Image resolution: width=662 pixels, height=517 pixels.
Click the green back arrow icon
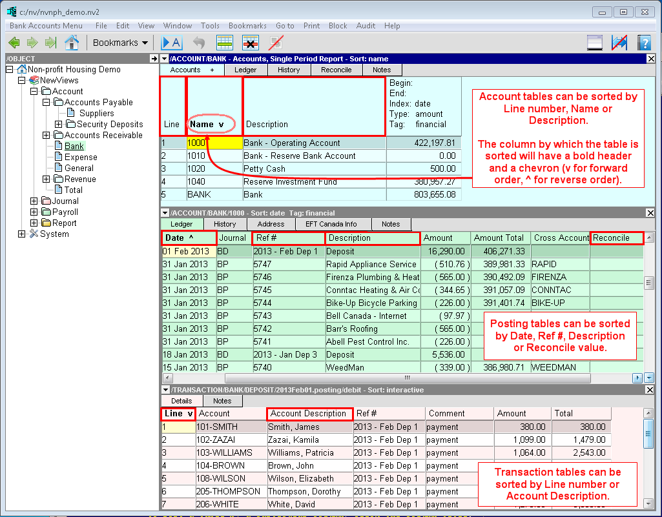[14, 43]
